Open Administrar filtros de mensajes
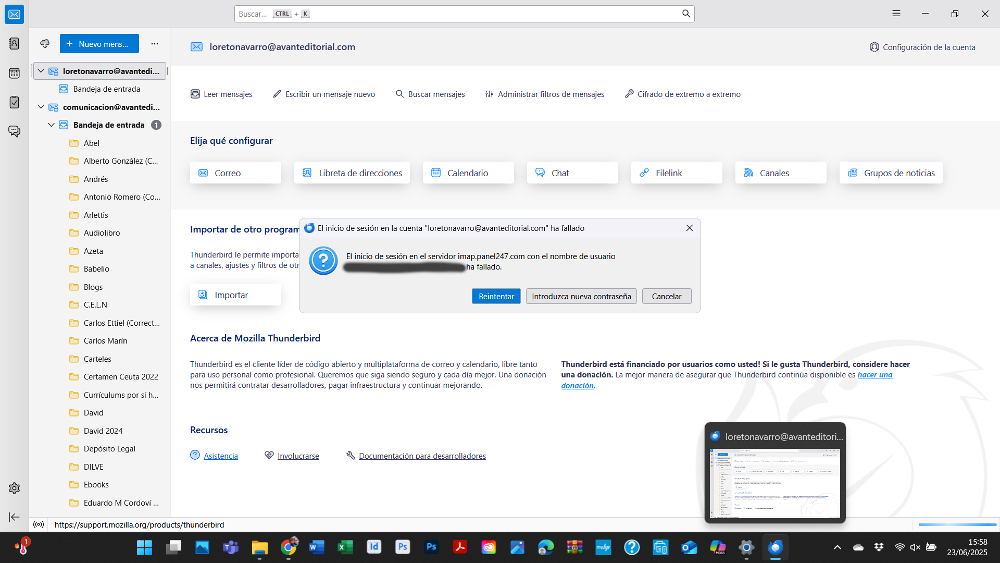Viewport: 1000px width, 563px height. pyautogui.click(x=545, y=94)
